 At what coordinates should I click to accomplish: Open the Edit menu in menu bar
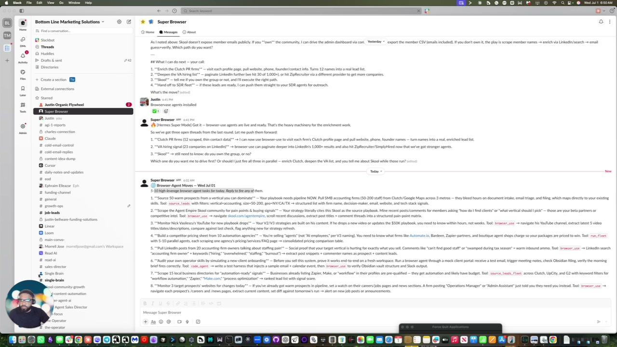39,3
